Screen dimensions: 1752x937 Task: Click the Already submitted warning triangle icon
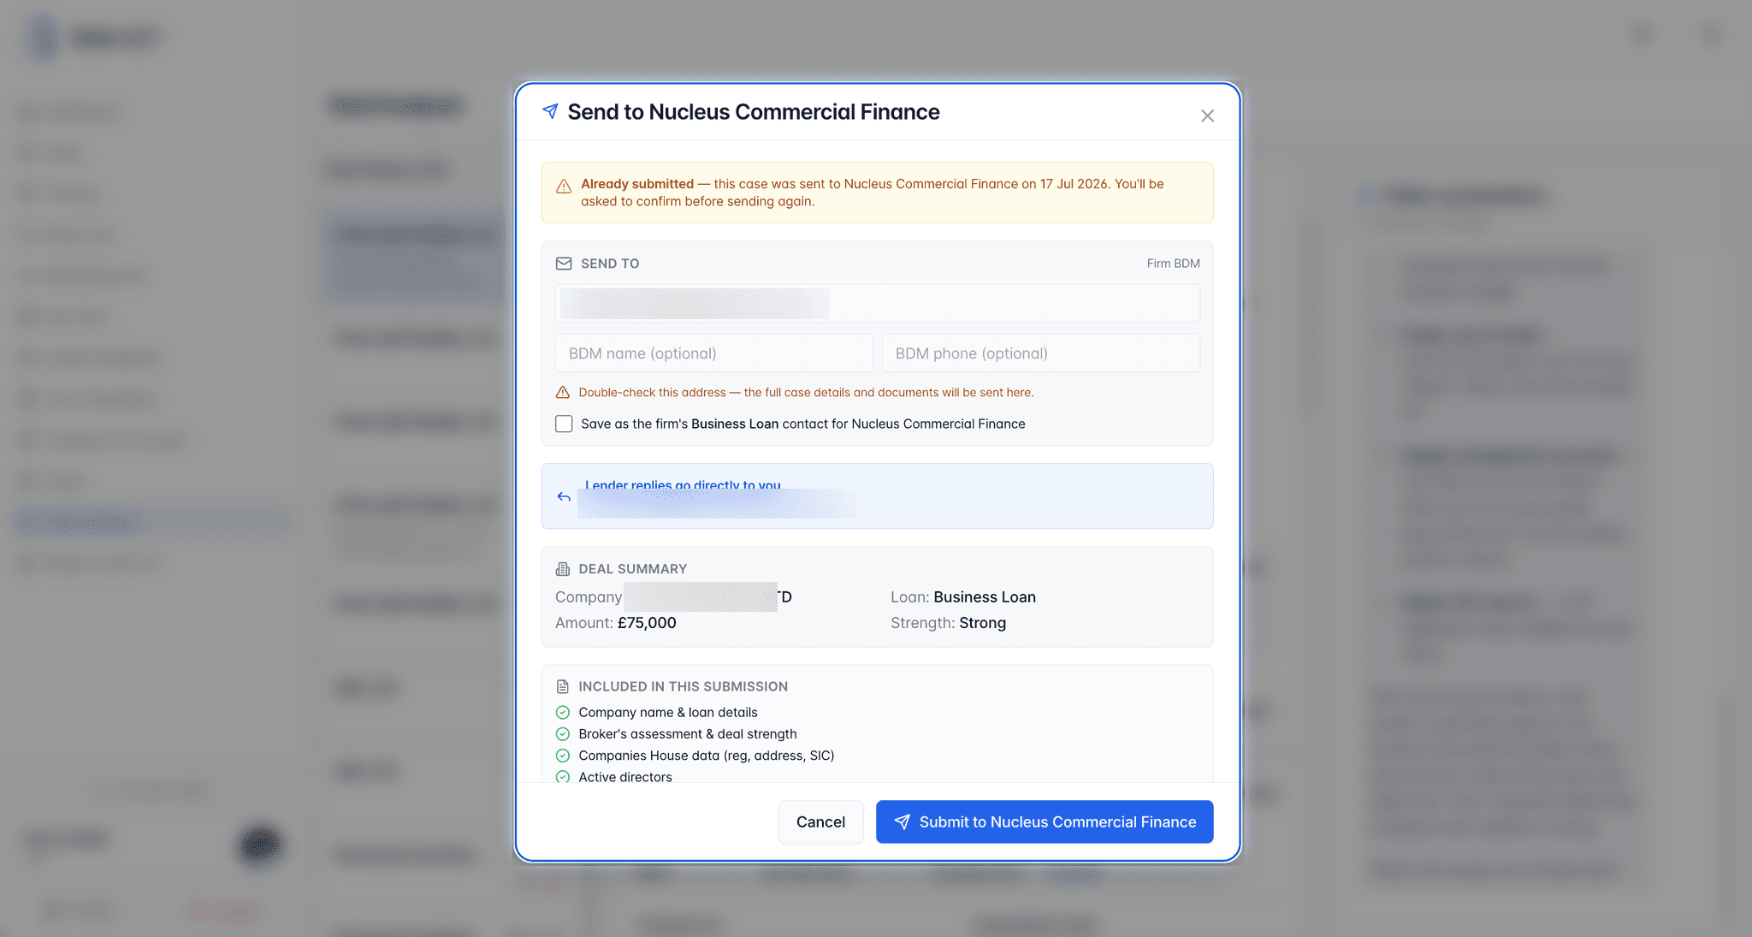(x=564, y=187)
